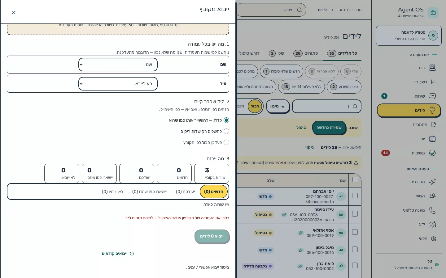The width and height of the screenshot is (446, 278).
Task: Open the פתוחים leads tab
Action: 306,53
